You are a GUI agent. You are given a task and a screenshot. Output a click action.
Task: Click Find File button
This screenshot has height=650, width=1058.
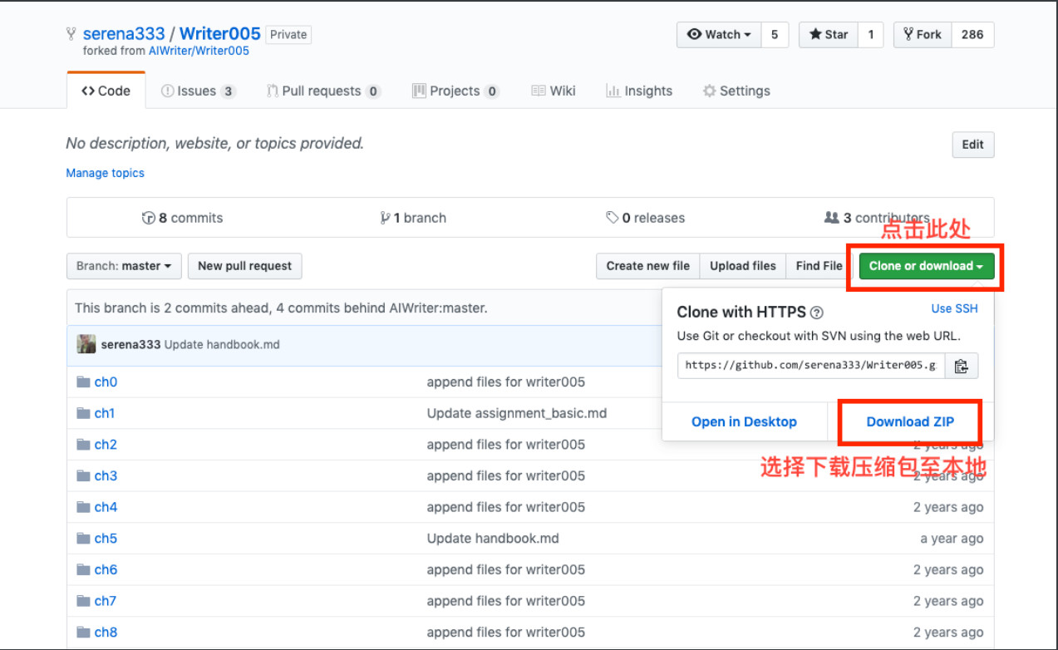(819, 266)
